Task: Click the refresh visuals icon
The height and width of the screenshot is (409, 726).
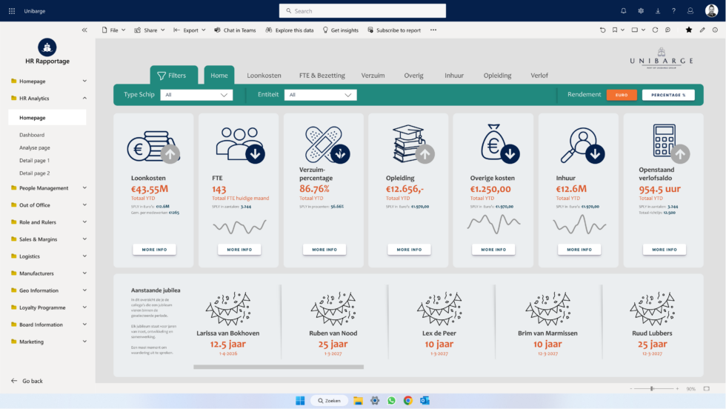Action: point(655,30)
